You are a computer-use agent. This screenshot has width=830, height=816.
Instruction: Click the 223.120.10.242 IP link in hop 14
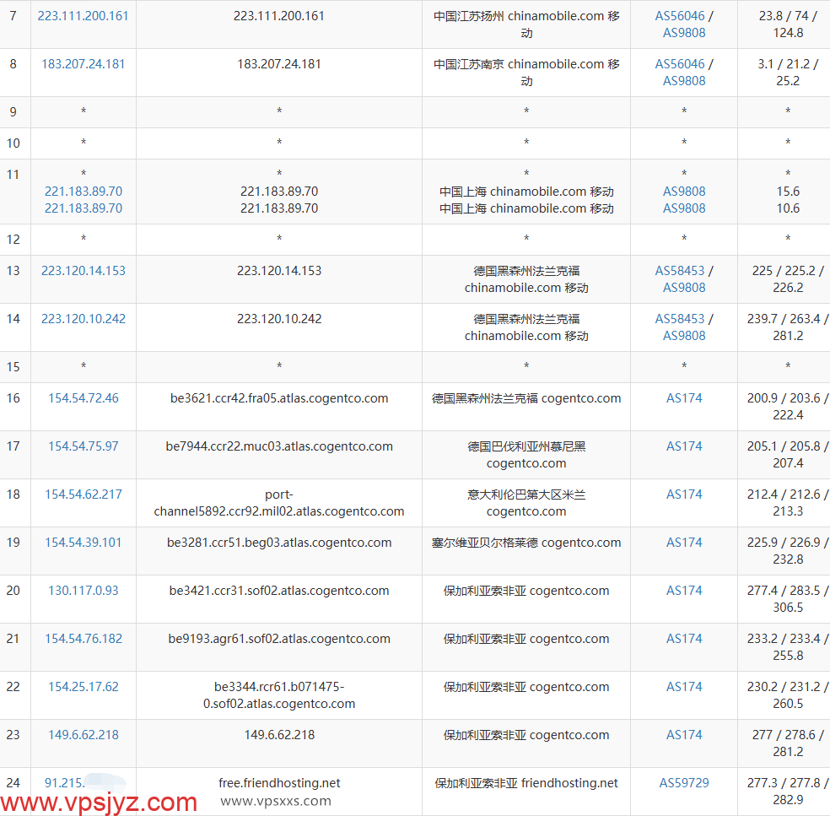(84, 319)
